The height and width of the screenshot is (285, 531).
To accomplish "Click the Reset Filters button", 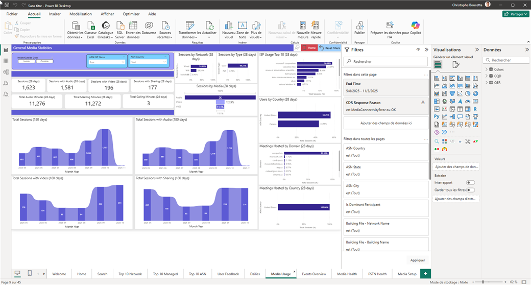I will (329, 48).
